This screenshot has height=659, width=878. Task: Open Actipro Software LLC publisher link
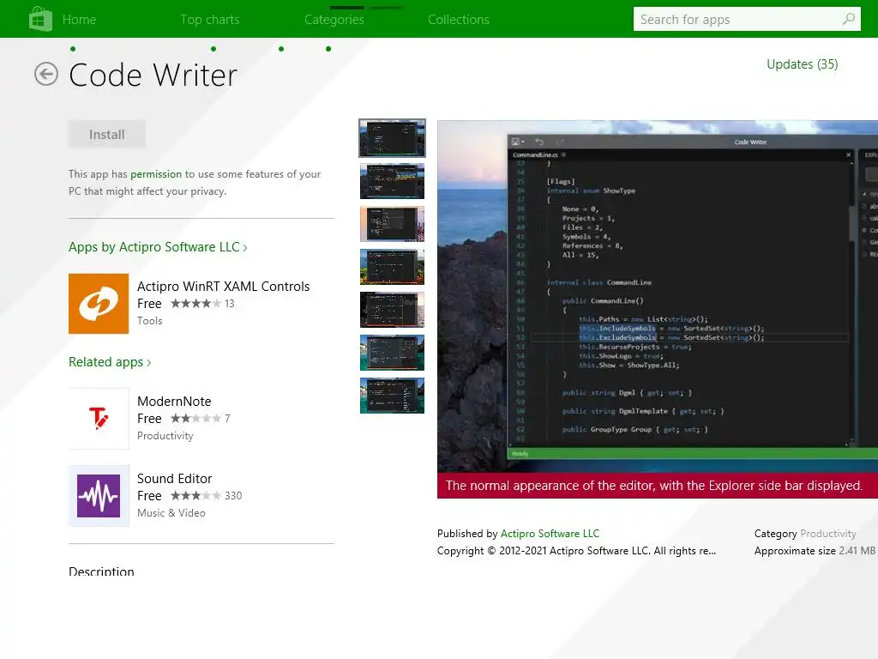(550, 534)
